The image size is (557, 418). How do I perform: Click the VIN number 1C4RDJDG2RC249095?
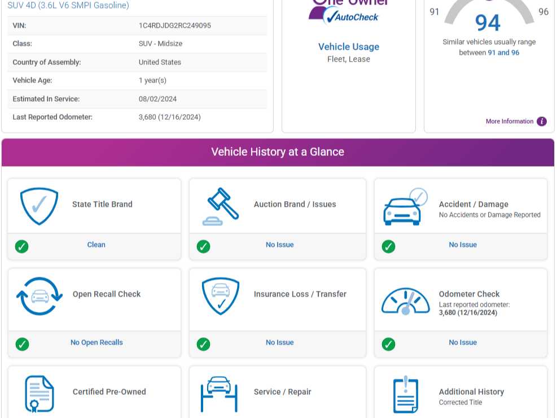pyautogui.click(x=175, y=25)
